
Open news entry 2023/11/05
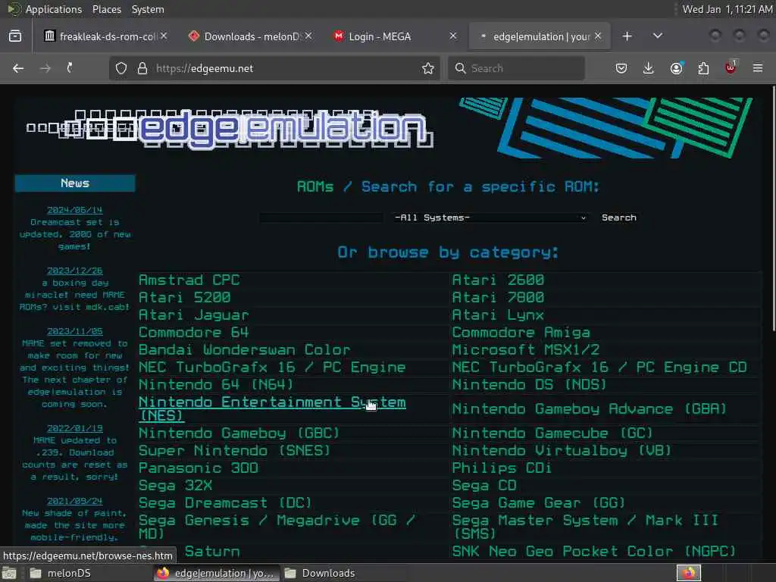(x=75, y=331)
